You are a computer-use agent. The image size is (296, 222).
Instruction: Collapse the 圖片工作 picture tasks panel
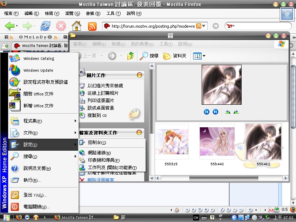[x=139, y=75]
